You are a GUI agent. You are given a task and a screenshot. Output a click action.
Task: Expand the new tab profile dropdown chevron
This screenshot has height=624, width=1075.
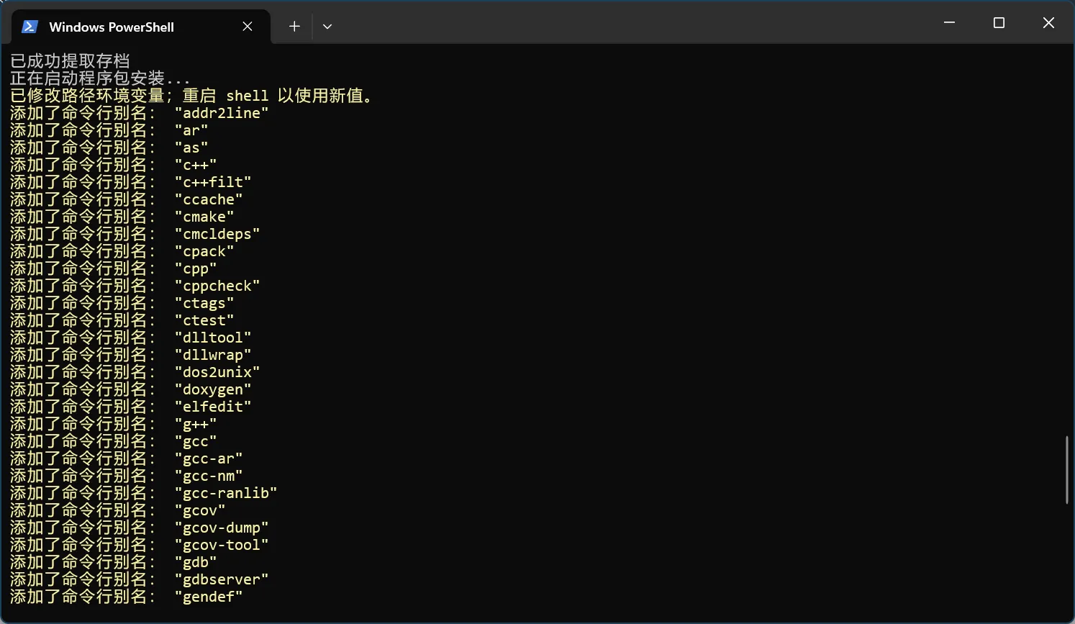pos(327,27)
